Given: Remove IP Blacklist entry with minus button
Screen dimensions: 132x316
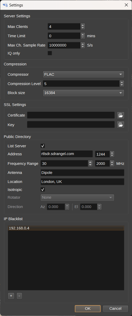Looking at the screenshot, I should click(19, 296).
